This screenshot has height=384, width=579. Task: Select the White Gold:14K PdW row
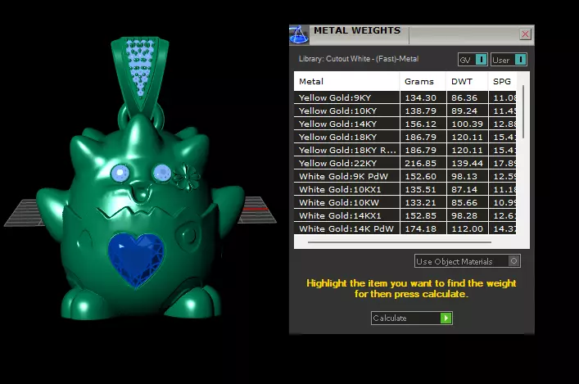[405, 228]
